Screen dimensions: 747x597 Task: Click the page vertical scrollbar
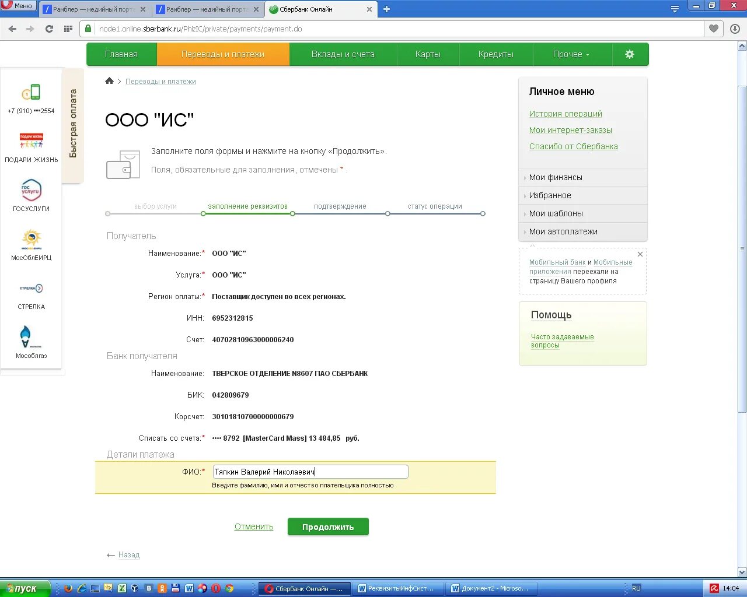[742, 250]
